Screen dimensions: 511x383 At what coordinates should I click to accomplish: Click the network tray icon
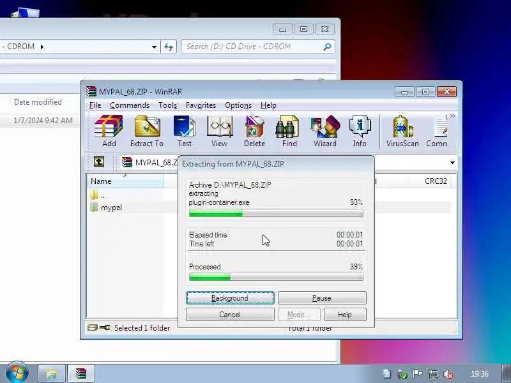click(x=433, y=374)
